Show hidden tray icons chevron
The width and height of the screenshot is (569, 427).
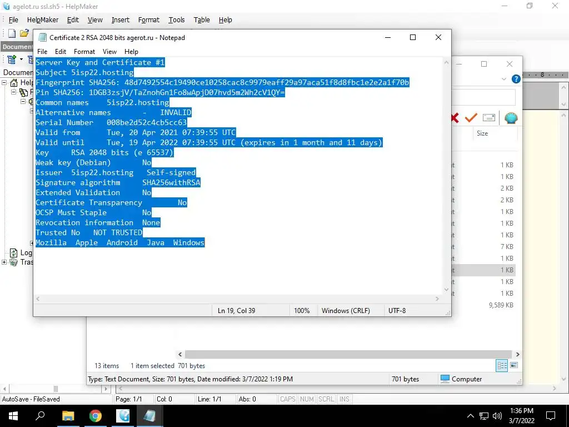(x=470, y=416)
